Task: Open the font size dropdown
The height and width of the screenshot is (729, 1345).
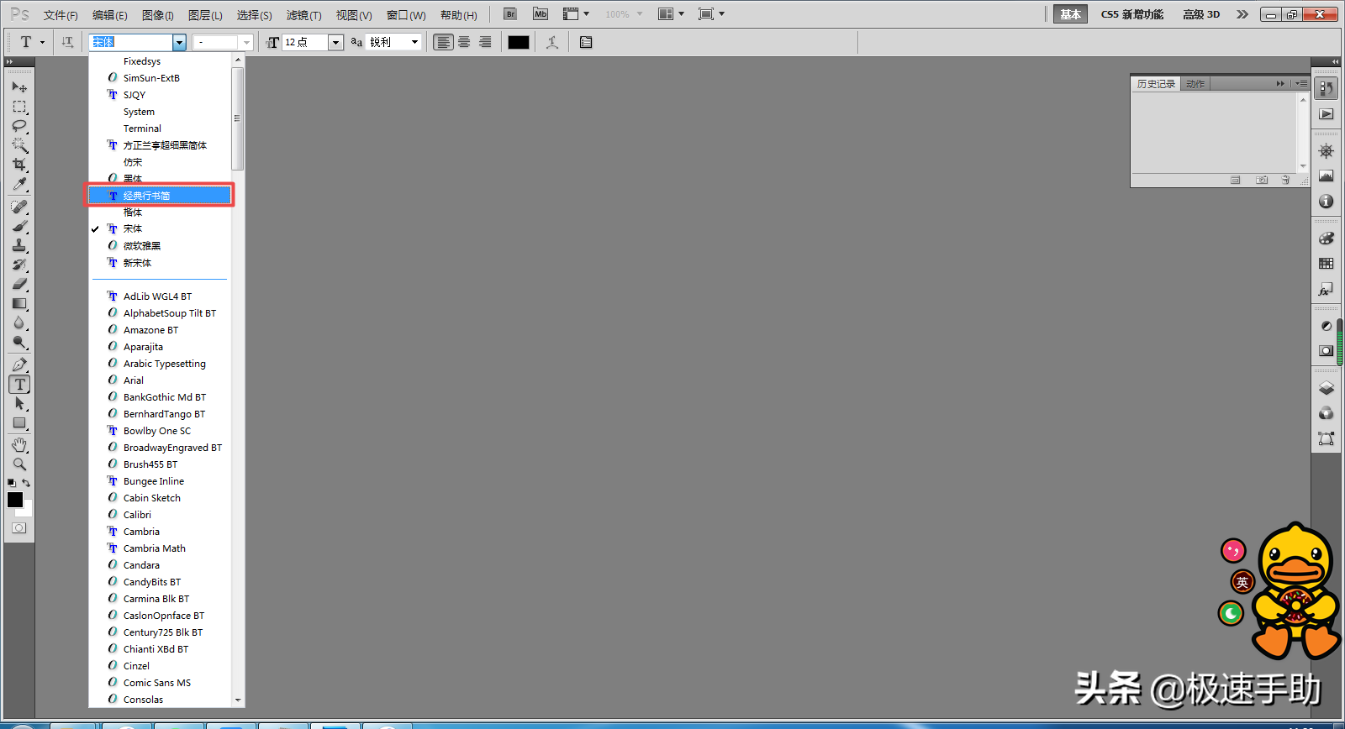Action: (335, 42)
